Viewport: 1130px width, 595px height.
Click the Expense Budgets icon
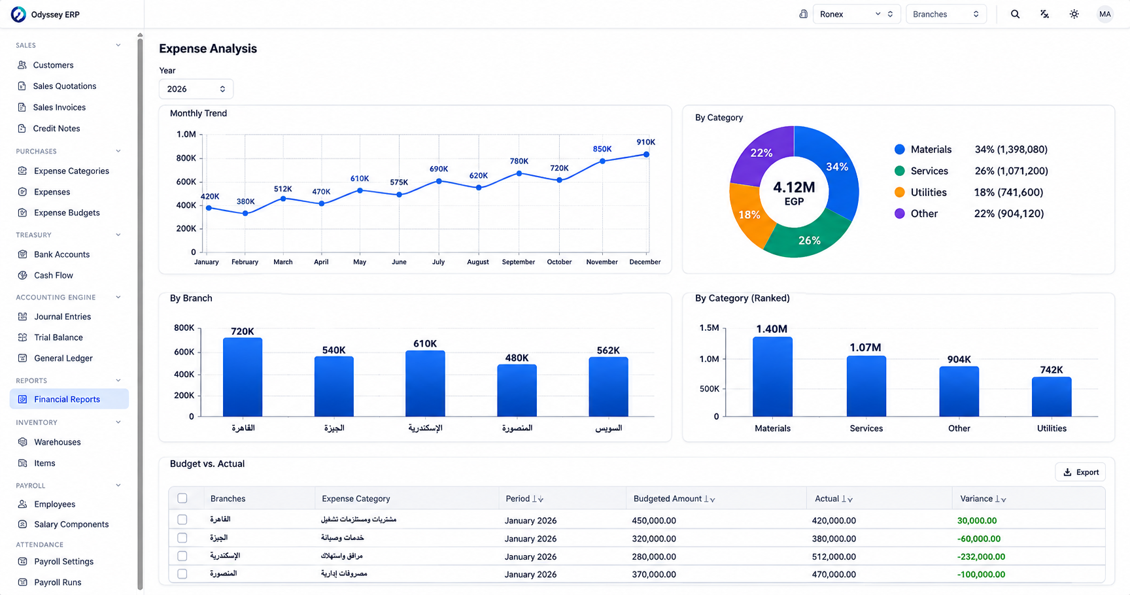22,213
